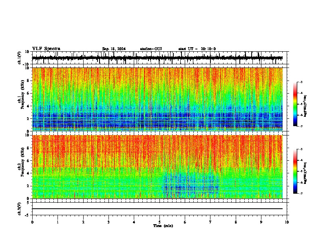
Task: Click the '-3' label on the ch.1 color bar
Action: coord(301,82)
